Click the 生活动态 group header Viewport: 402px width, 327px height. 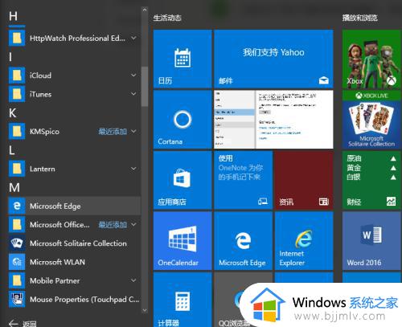[167, 18]
